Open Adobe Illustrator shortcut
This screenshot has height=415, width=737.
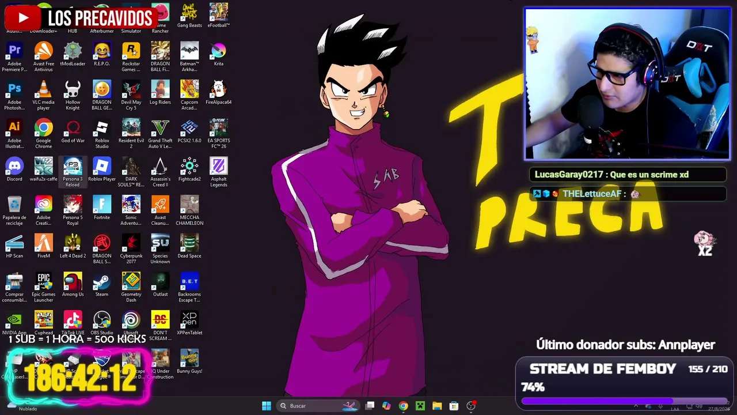14,134
